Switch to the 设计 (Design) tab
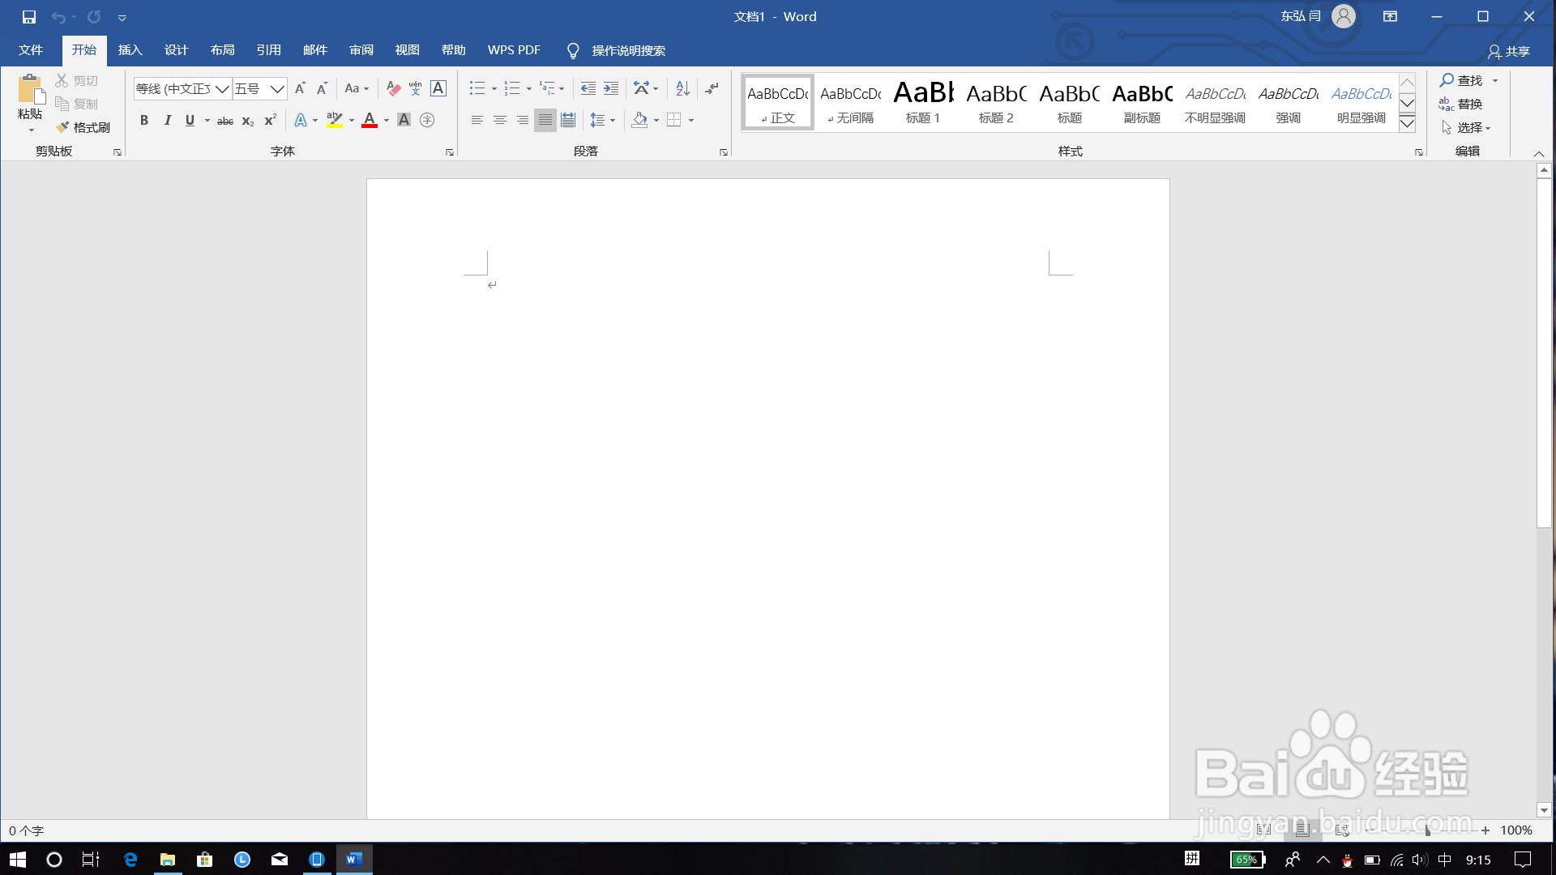Image resolution: width=1556 pixels, height=875 pixels. click(x=177, y=50)
